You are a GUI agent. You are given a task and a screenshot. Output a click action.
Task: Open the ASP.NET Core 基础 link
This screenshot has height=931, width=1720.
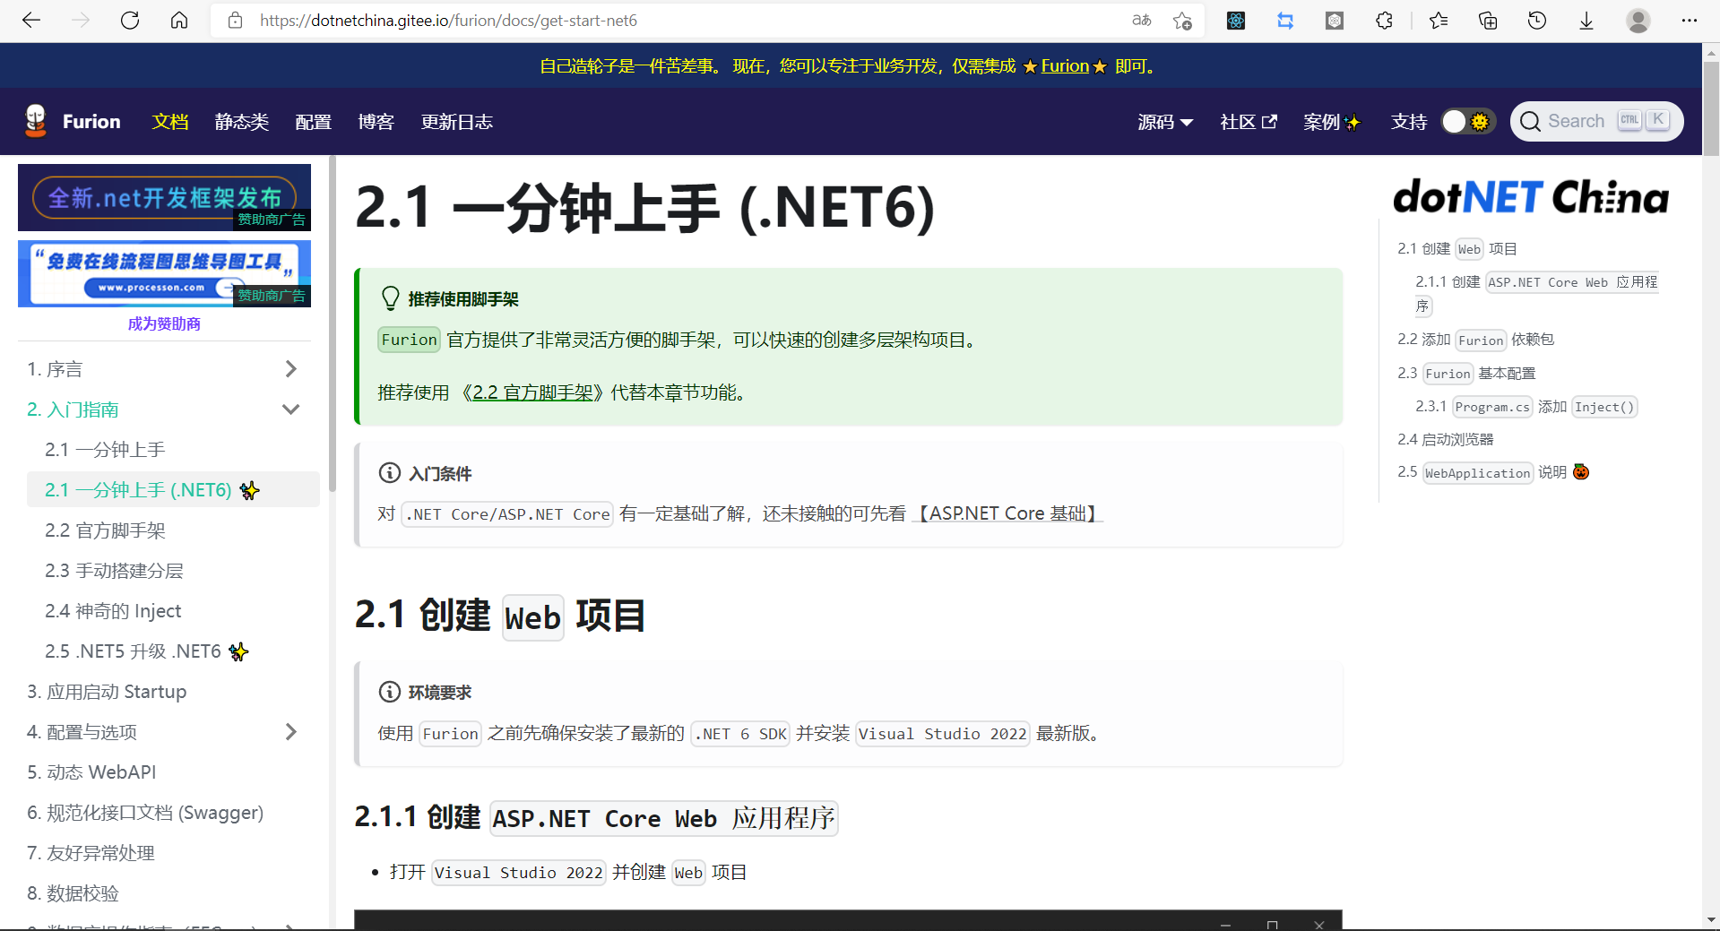point(1007,513)
